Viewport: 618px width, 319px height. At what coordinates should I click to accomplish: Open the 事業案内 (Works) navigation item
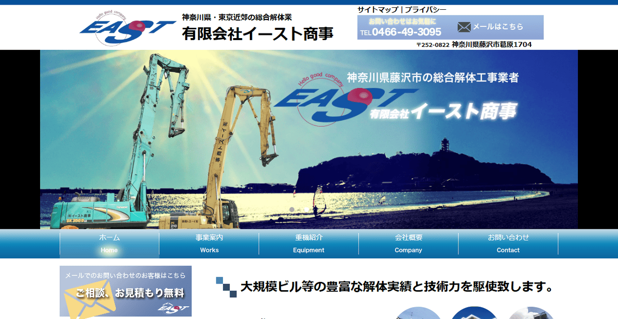point(209,244)
